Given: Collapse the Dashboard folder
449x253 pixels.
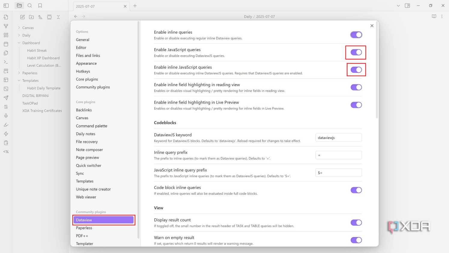Looking at the screenshot, I should [31, 43].
